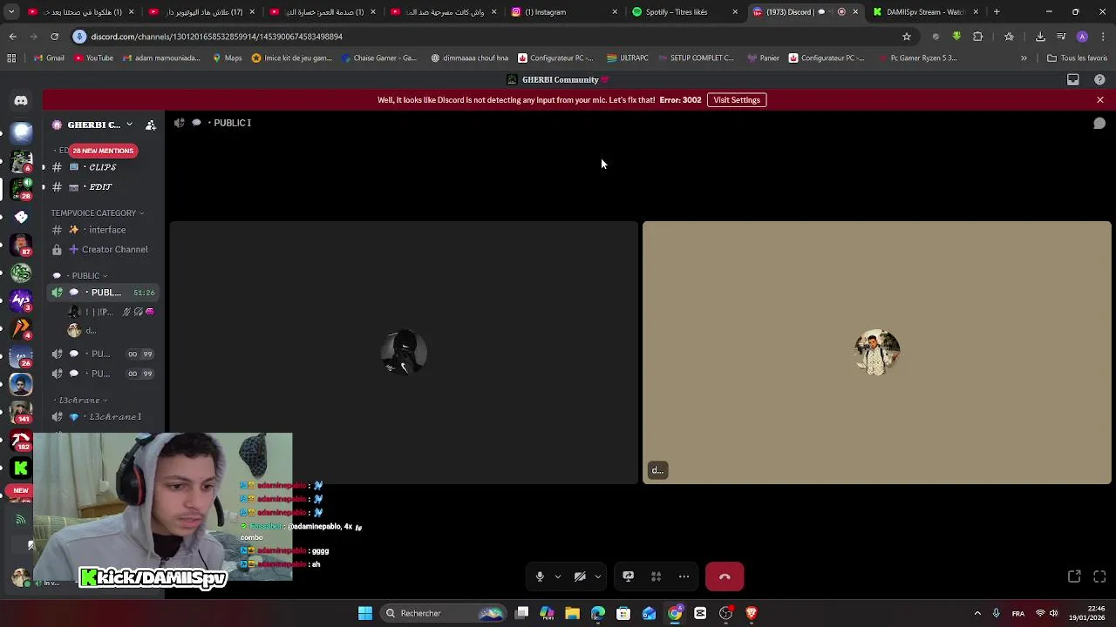Open Microsoft Store from the taskbar
Screen dimensions: 1116x627
point(623,613)
